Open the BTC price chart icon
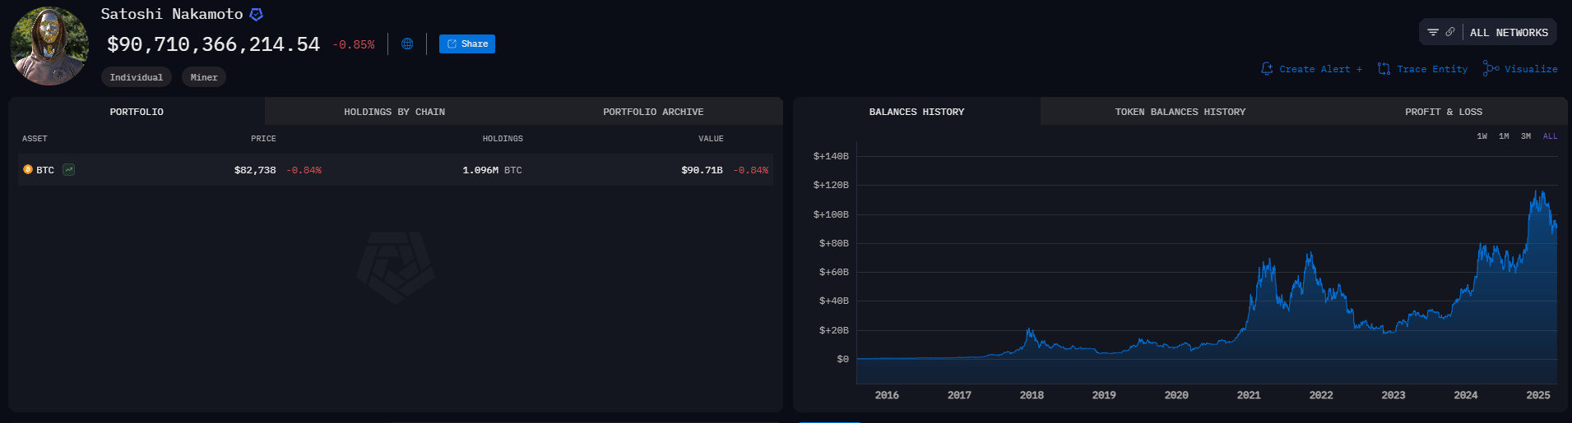This screenshot has width=1572, height=423. click(x=69, y=170)
